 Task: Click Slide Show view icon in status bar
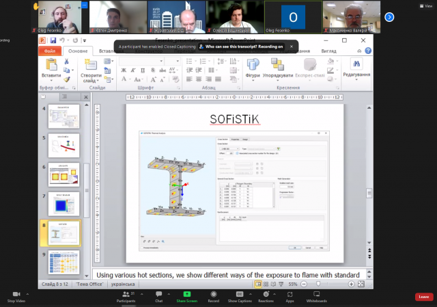tap(281, 284)
